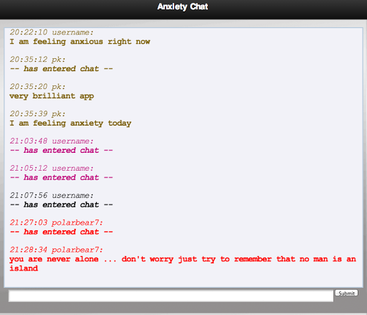Select the 21:03:48 entered chat notice
This screenshot has width=367, height=315.
pos(61,151)
